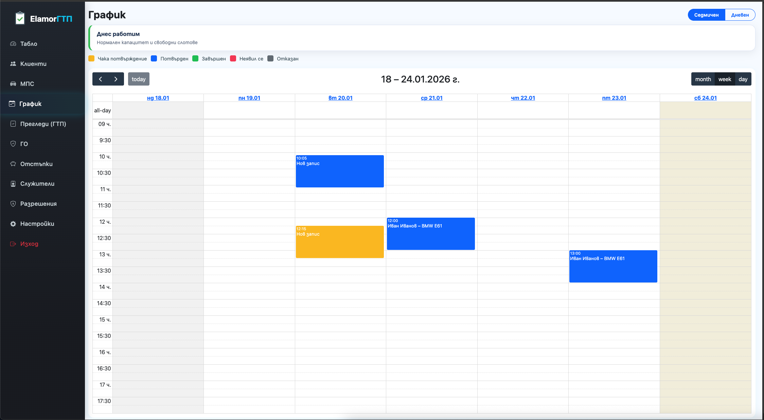Open Клиенти via its people icon
This screenshot has height=420, width=764.
(13, 64)
